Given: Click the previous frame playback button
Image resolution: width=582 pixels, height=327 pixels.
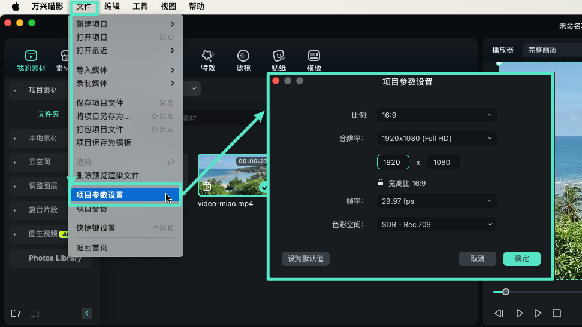Looking at the screenshot, I should 499,313.
